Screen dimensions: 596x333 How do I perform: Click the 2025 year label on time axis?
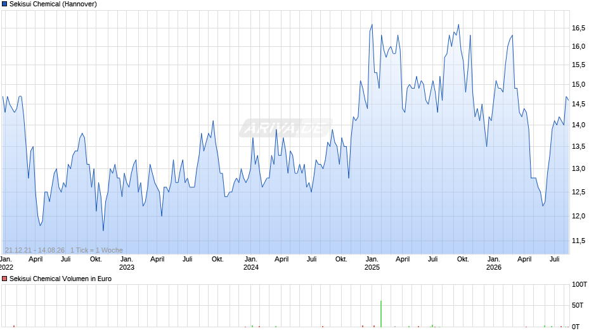(x=372, y=267)
